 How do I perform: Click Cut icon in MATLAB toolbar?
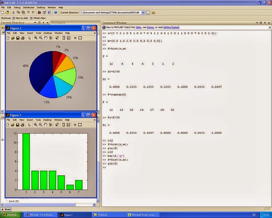coord(14,12)
